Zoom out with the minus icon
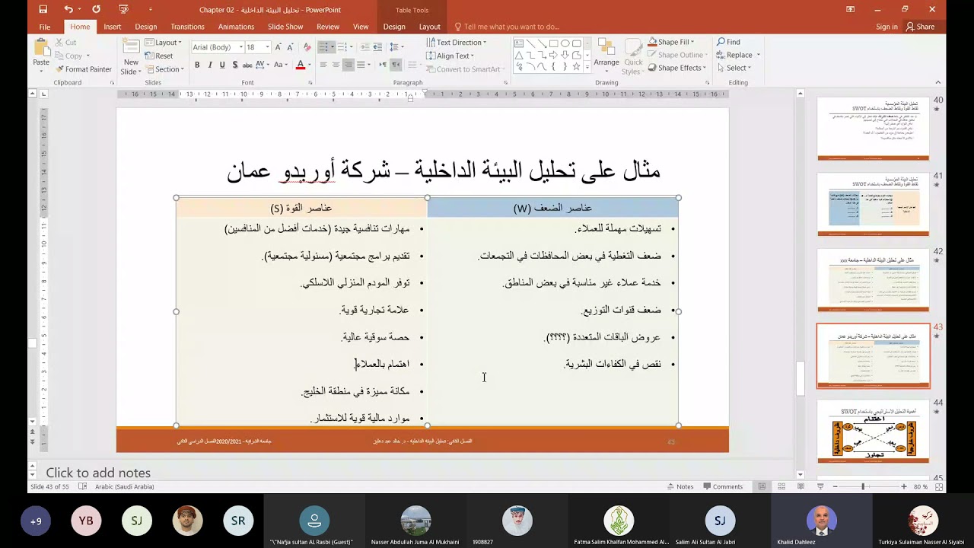974x548 pixels. (836, 486)
